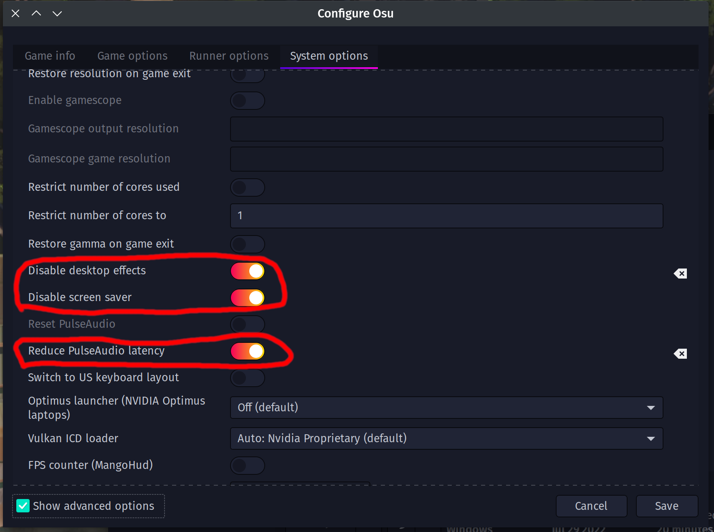This screenshot has width=714, height=532.
Task: Enable FPS counter (MangoHud)
Action: (x=248, y=466)
